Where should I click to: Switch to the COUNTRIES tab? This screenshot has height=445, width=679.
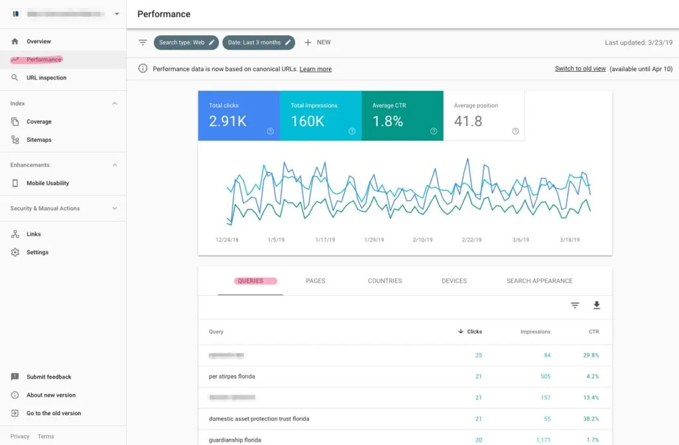click(384, 281)
